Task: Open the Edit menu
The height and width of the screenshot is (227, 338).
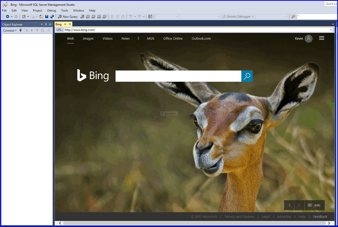Action: point(14,11)
